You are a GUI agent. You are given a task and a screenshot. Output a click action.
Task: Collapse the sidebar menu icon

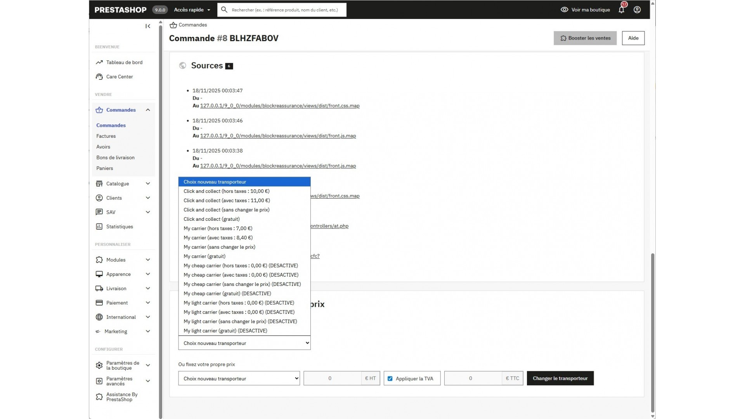point(148,26)
